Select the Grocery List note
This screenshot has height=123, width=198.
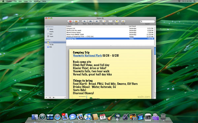[110, 28]
